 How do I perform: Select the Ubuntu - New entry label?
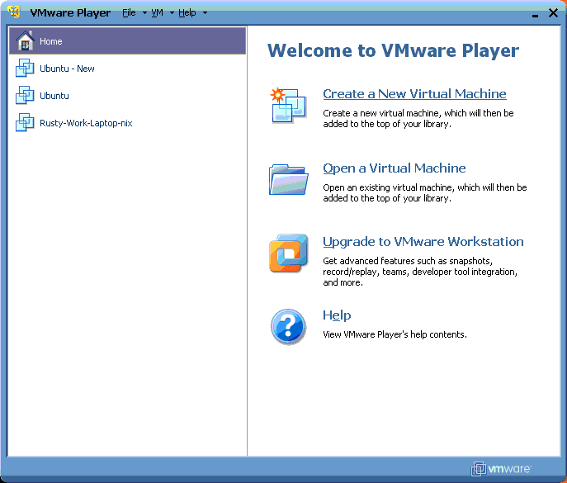(67, 69)
